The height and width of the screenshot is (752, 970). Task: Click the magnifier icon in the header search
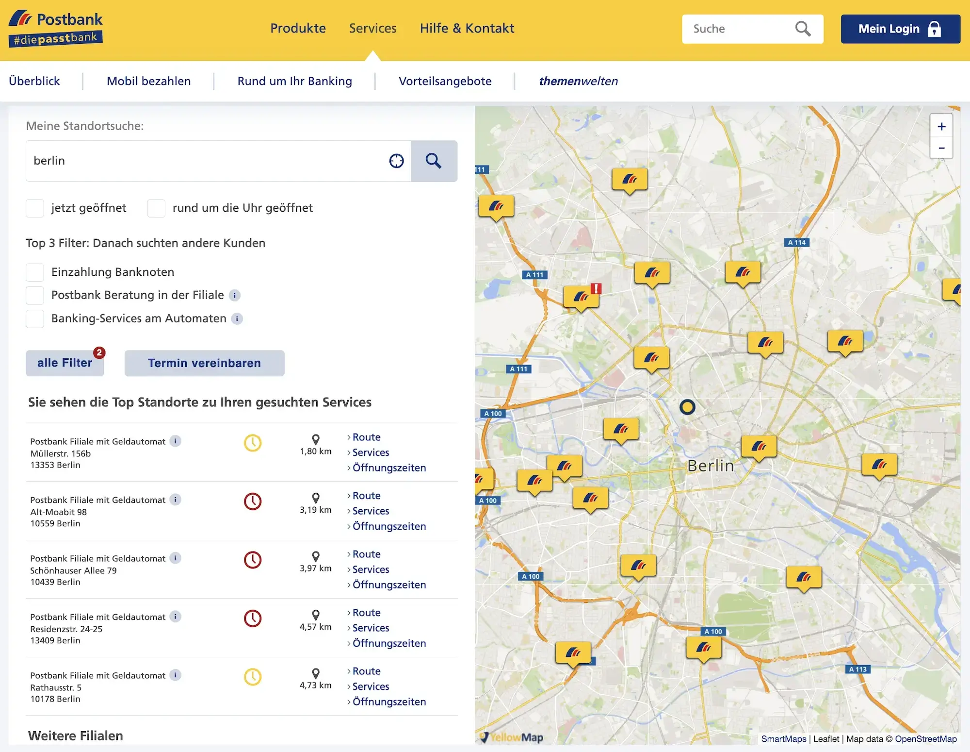click(x=803, y=29)
